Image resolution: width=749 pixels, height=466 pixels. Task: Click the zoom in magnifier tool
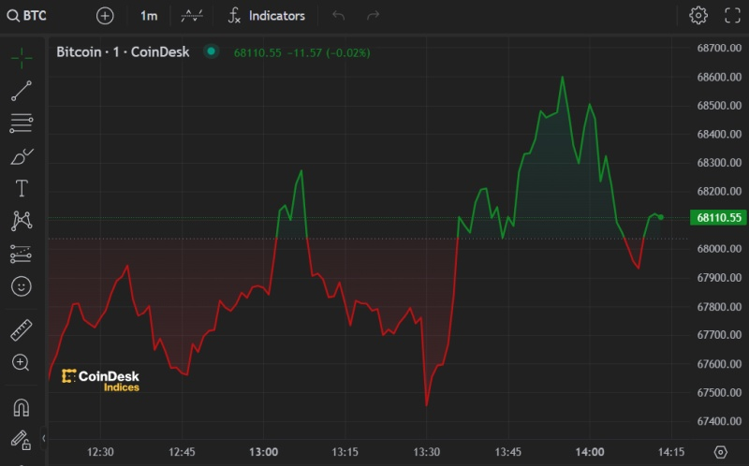point(21,362)
